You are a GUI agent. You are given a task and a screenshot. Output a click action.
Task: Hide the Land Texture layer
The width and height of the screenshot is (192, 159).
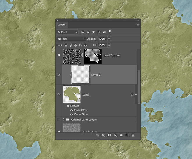pyautogui.click(x=59, y=55)
